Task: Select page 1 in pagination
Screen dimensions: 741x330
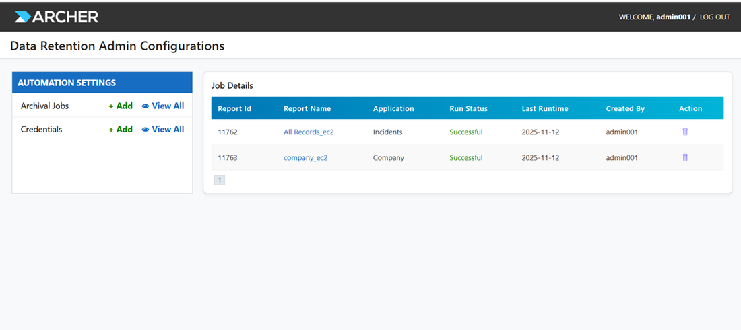Action: (220, 180)
